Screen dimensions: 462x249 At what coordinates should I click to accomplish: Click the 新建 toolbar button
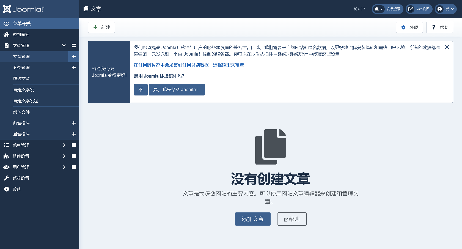[x=101, y=28]
